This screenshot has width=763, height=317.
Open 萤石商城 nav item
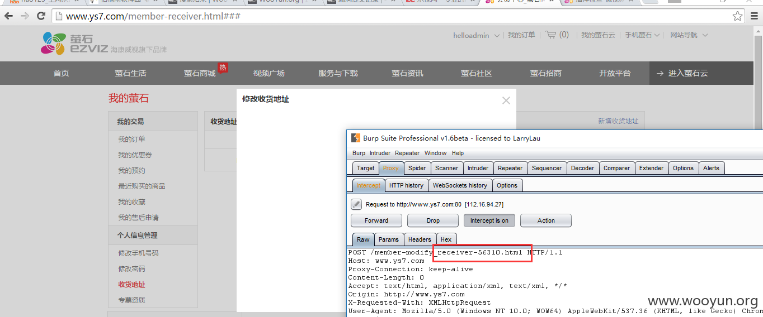click(x=200, y=73)
